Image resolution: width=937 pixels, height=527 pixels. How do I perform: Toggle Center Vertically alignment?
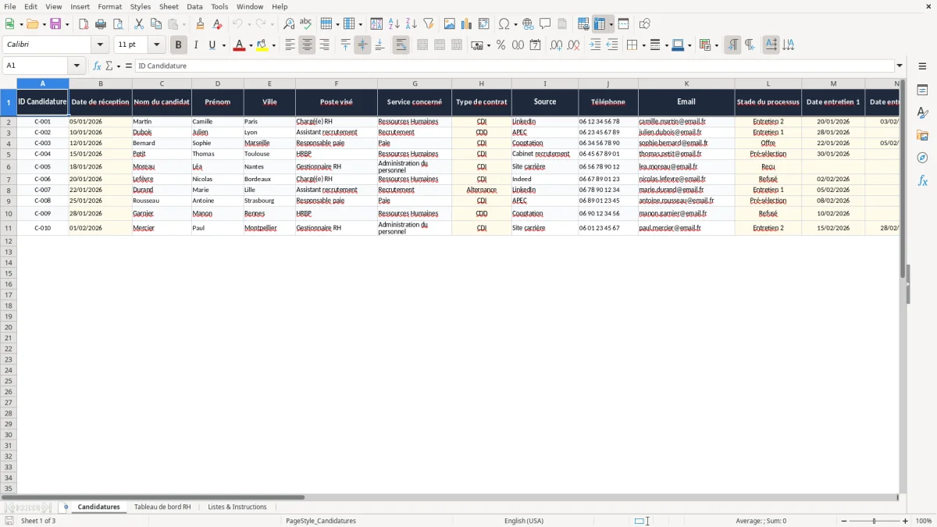click(x=362, y=45)
